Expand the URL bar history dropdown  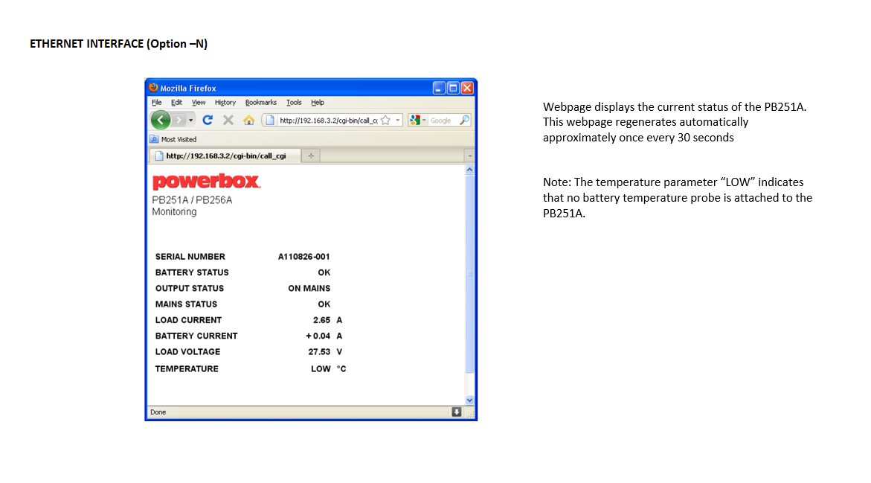tap(398, 120)
